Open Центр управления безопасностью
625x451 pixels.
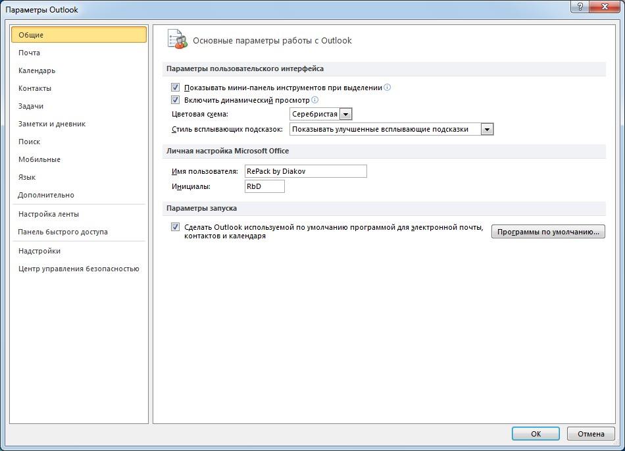point(79,269)
